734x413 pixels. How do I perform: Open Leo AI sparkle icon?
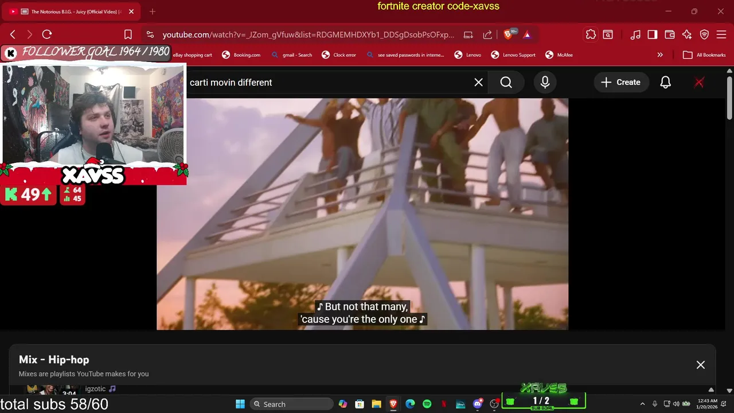pos(687,34)
